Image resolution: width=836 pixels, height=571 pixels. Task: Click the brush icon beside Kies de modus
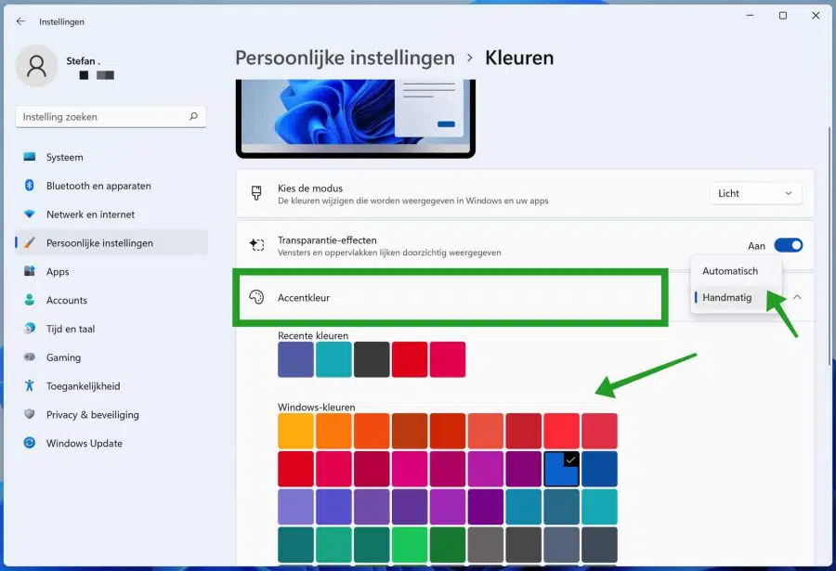coord(256,193)
